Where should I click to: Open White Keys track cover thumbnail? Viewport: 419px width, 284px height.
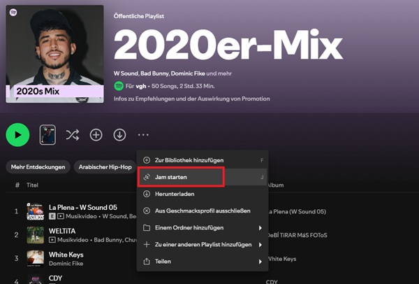pyautogui.click(x=36, y=259)
